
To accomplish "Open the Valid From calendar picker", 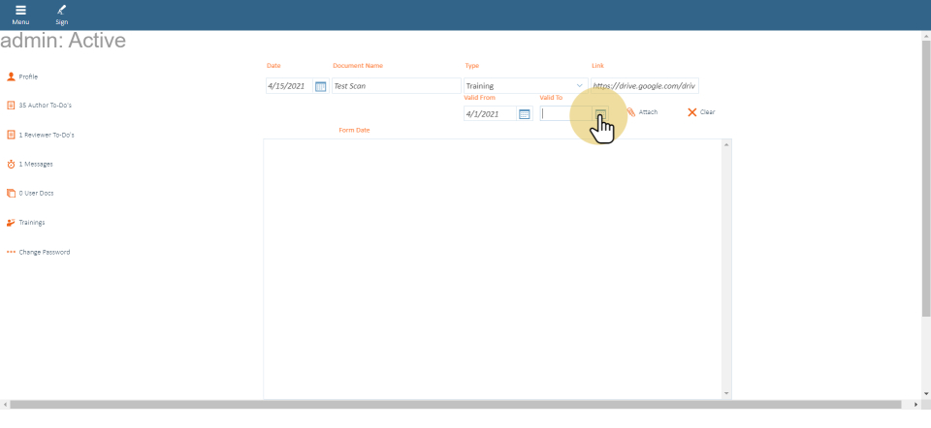I will point(525,114).
